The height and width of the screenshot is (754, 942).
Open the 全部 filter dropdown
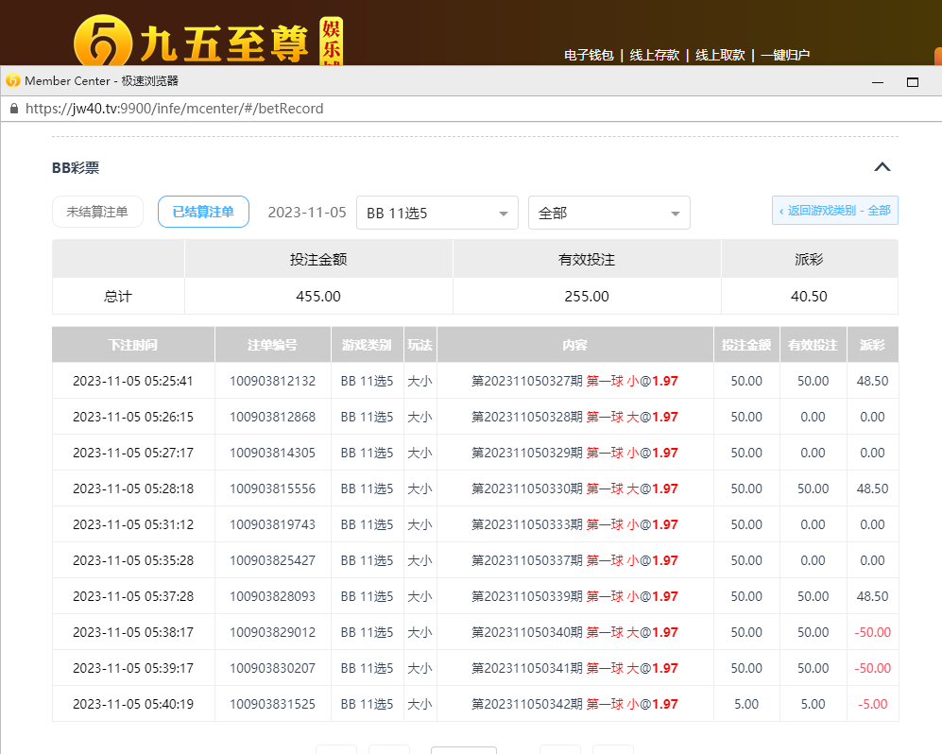click(608, 213)
